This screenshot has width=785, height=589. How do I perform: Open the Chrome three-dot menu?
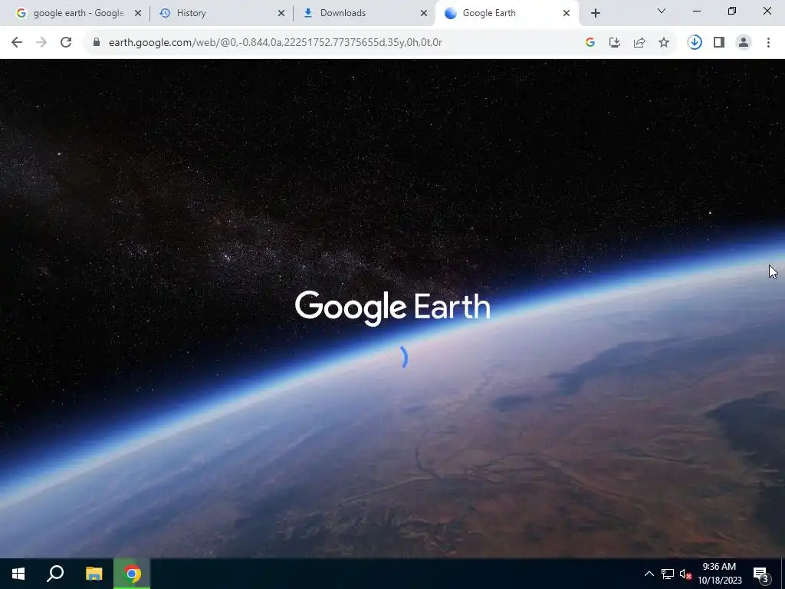tap(768, 43)
